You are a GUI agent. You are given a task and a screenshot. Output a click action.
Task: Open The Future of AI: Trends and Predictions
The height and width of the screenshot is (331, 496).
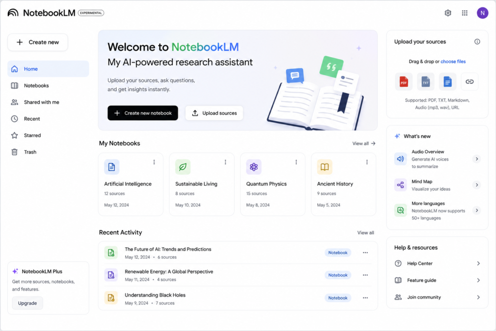[x=168, y=249]
